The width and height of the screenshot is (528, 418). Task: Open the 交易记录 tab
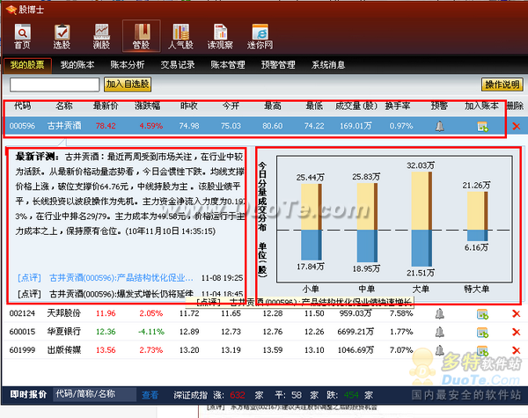178,65
